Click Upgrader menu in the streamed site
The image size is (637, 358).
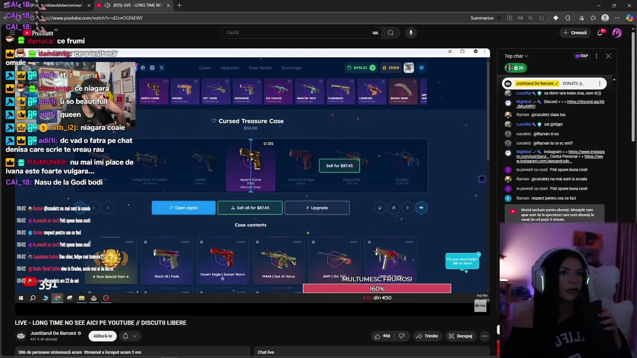tap(229, 68)
